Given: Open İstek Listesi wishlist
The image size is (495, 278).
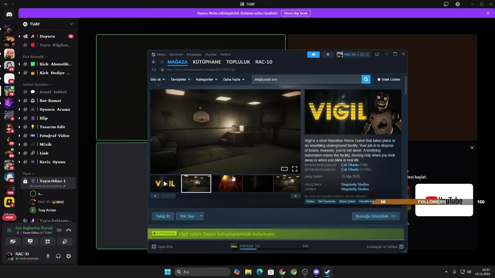Looking at the screenshot, I should point(389,79).
